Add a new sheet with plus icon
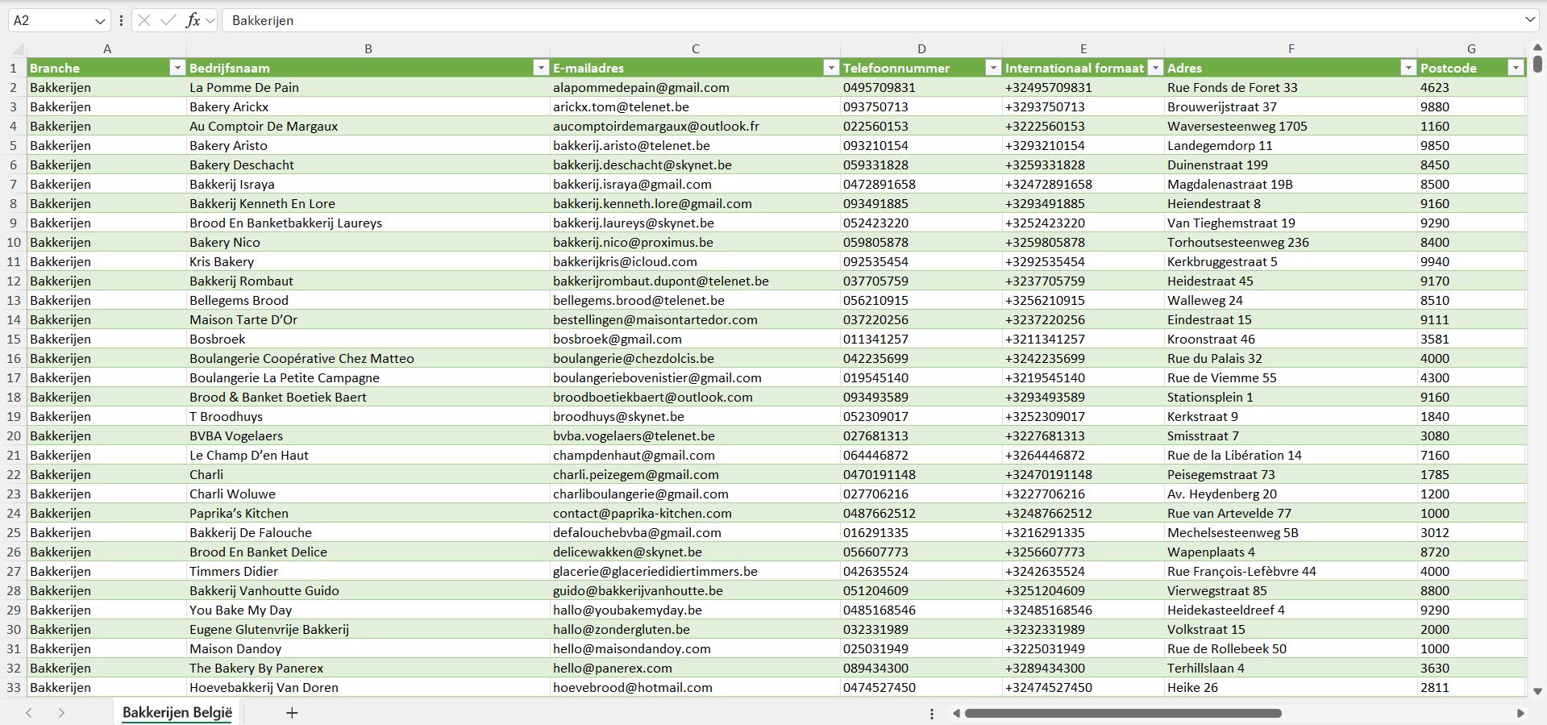Image resolution: width=1547 pixels, height=725 pixels. (x=292, y=713)
